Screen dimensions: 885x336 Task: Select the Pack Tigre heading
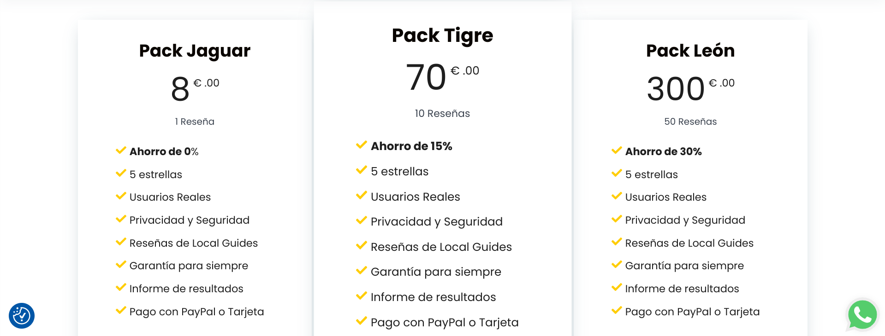442,35
